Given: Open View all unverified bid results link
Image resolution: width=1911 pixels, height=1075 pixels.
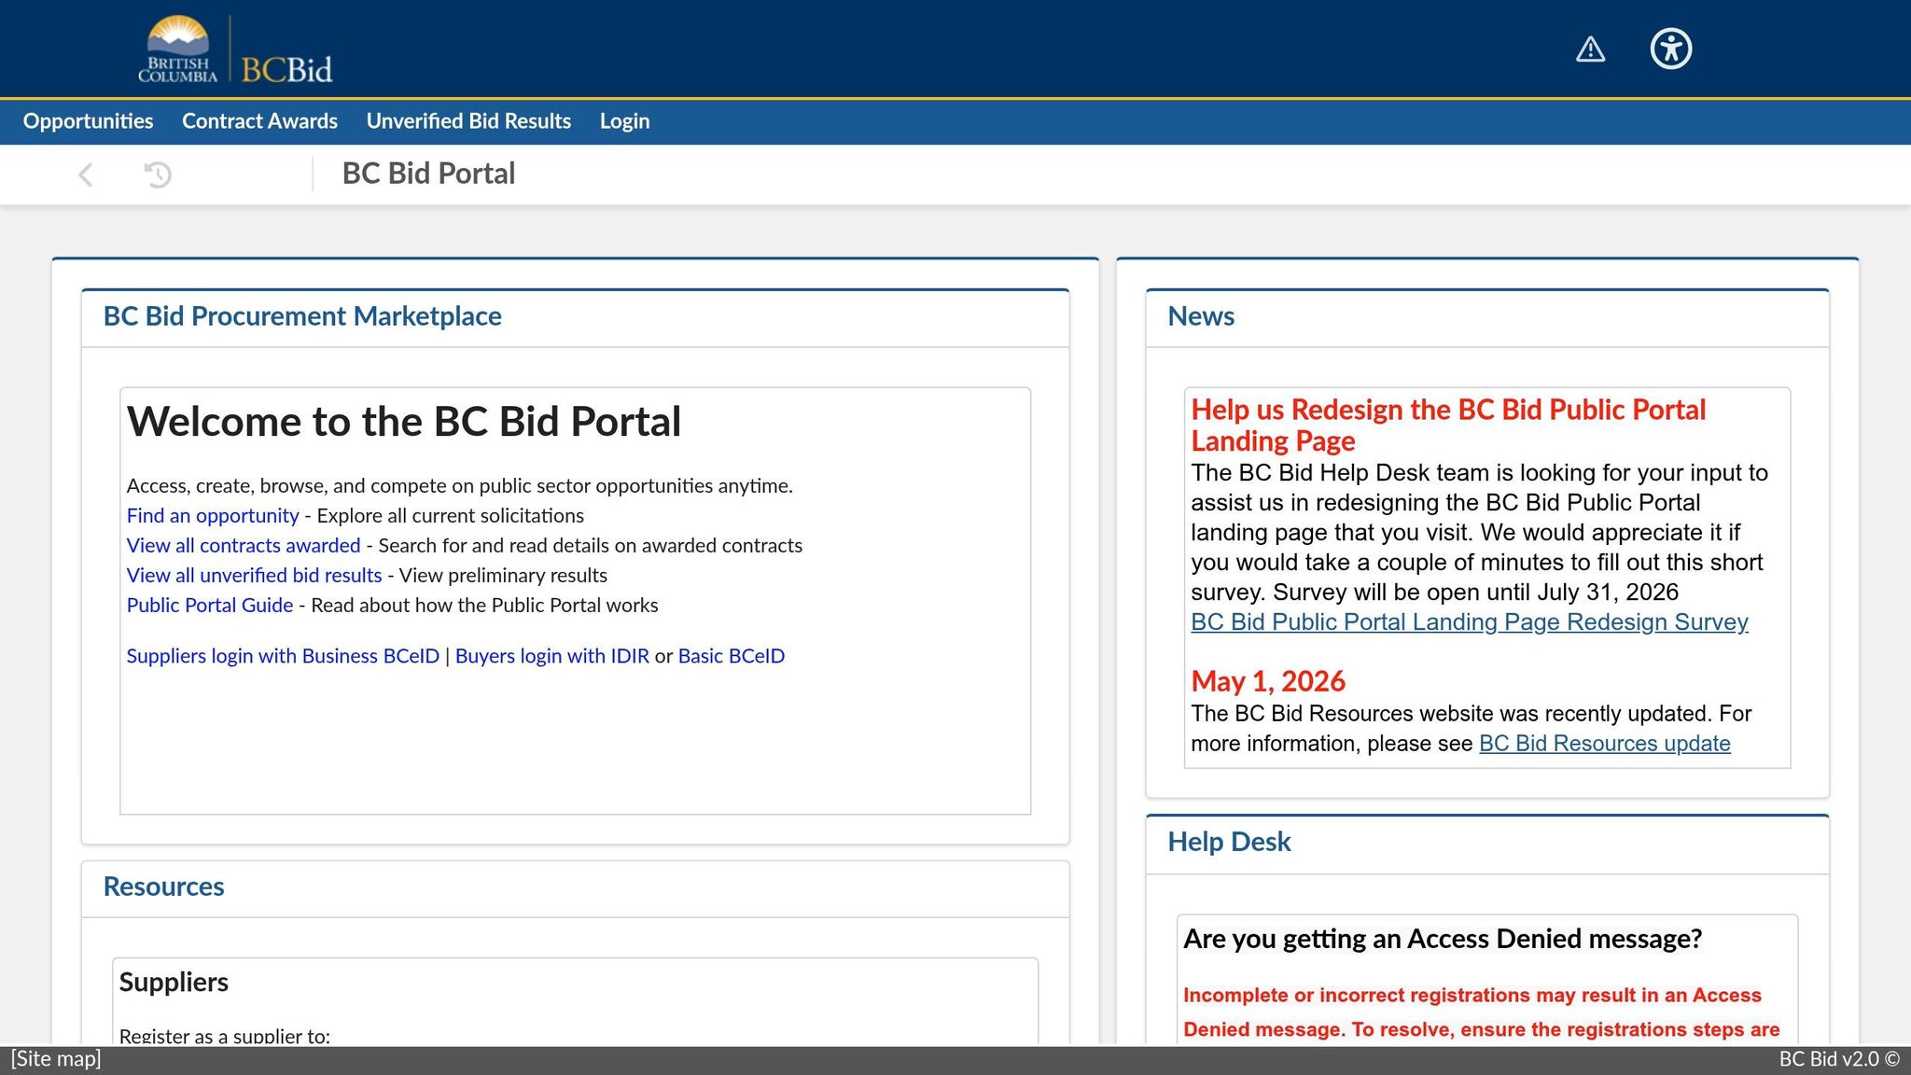Looking at the screenshot, I should click(254, 575).
